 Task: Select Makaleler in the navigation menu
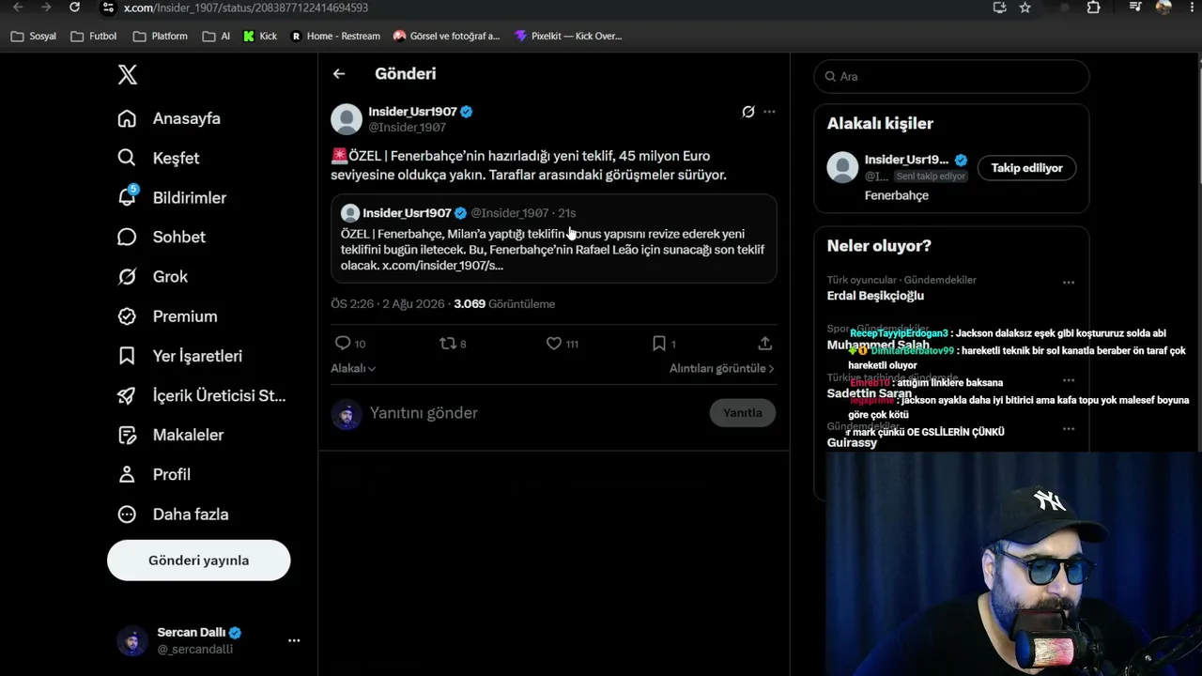coord(189,435)
